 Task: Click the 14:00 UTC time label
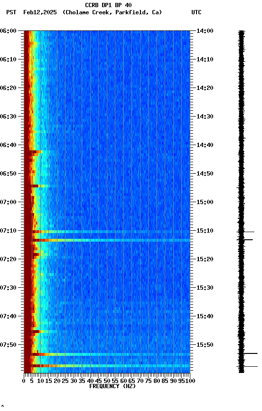205,31
